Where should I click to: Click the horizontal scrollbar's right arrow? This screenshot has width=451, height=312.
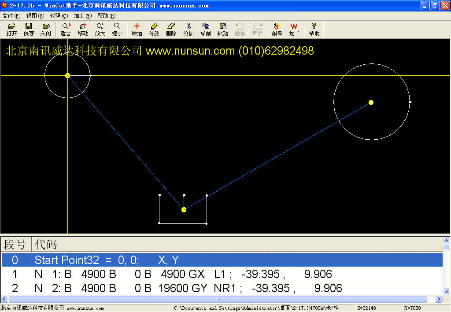438,299
